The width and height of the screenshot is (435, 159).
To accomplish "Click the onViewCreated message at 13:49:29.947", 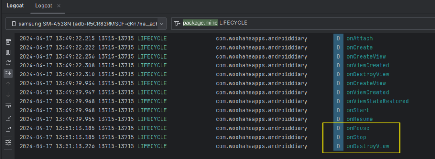I will click(x=367, y=92).
